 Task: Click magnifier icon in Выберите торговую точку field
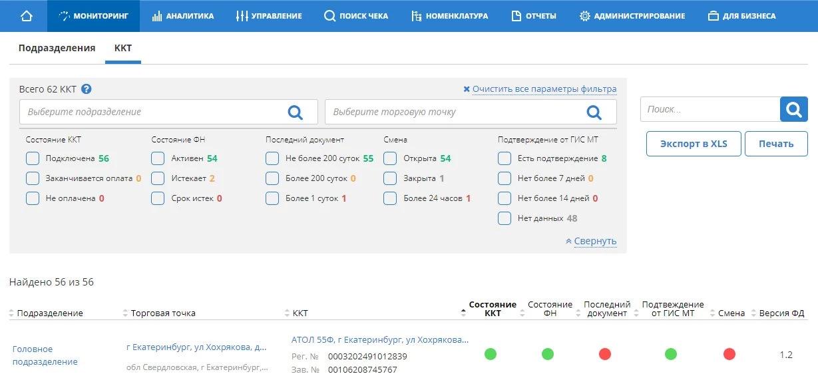pyautogui.click(x=594, y=112)
